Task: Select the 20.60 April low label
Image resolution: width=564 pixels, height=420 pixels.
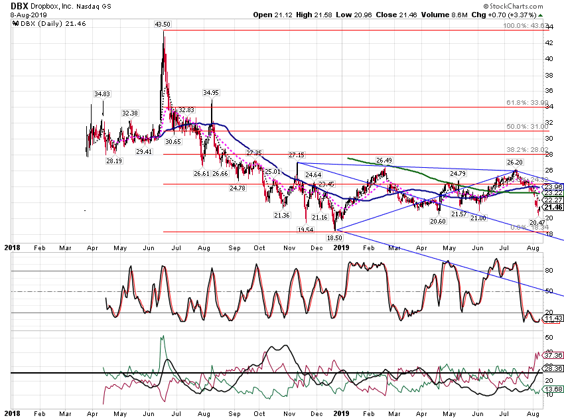Action: tap(438, 221)
